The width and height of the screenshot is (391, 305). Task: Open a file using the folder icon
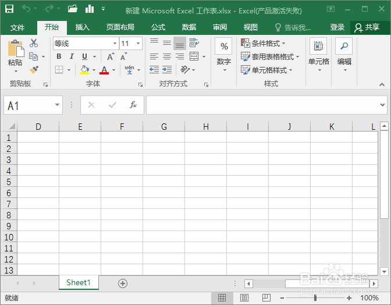[73, 9]
